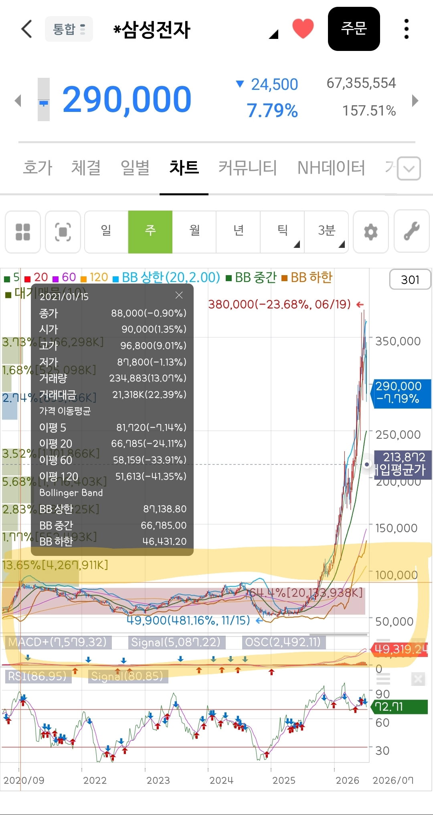Image resolution: width=433 pixels, height=815 pixels.
Task: Tap the back arrow icon
Action: tap(26, 29)
